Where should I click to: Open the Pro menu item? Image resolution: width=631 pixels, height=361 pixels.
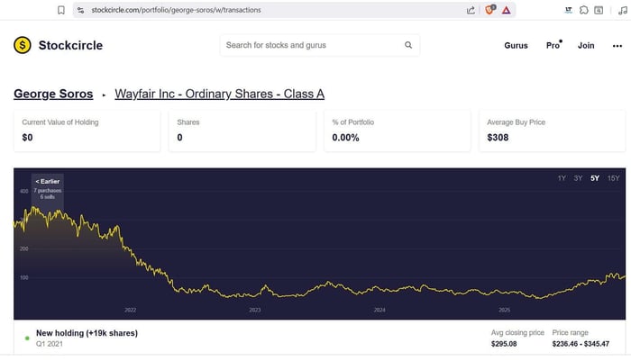553,45
